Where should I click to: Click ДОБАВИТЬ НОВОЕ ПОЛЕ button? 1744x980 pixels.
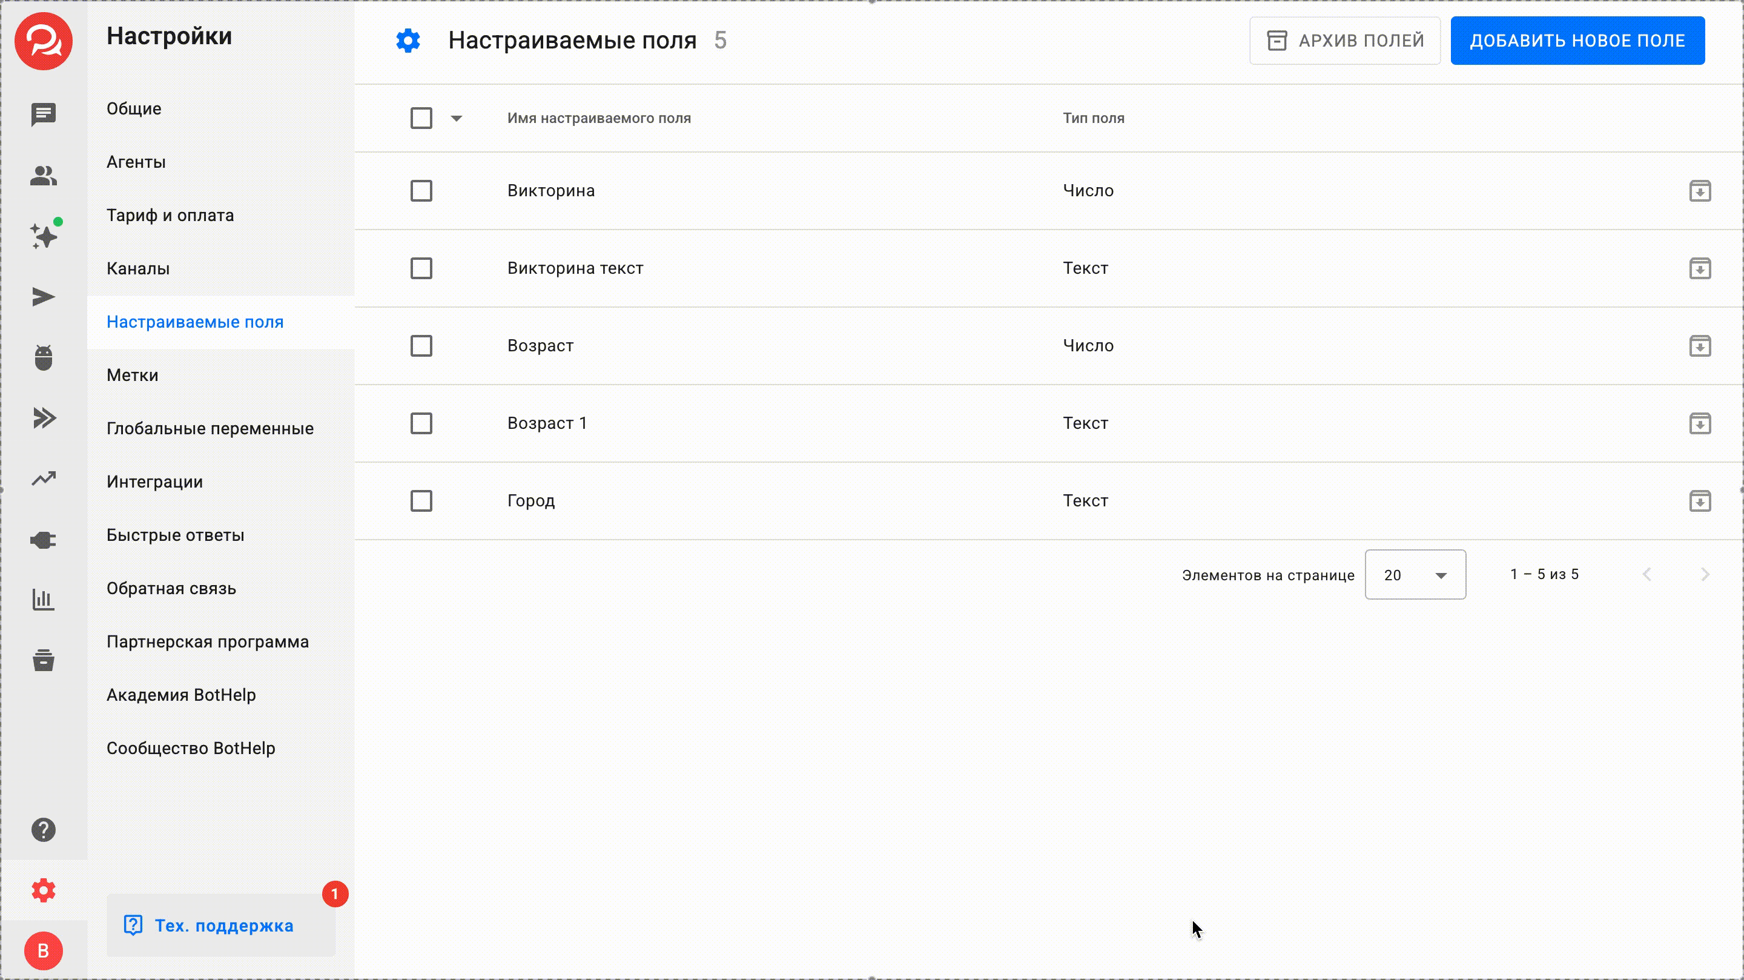pyautogui.click(x=1577, y=41)
